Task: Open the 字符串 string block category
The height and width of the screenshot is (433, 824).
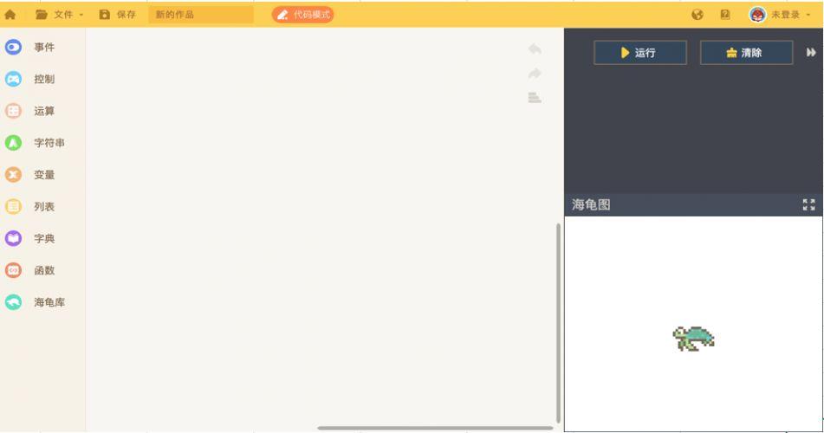Action: (x=36, y=143)
